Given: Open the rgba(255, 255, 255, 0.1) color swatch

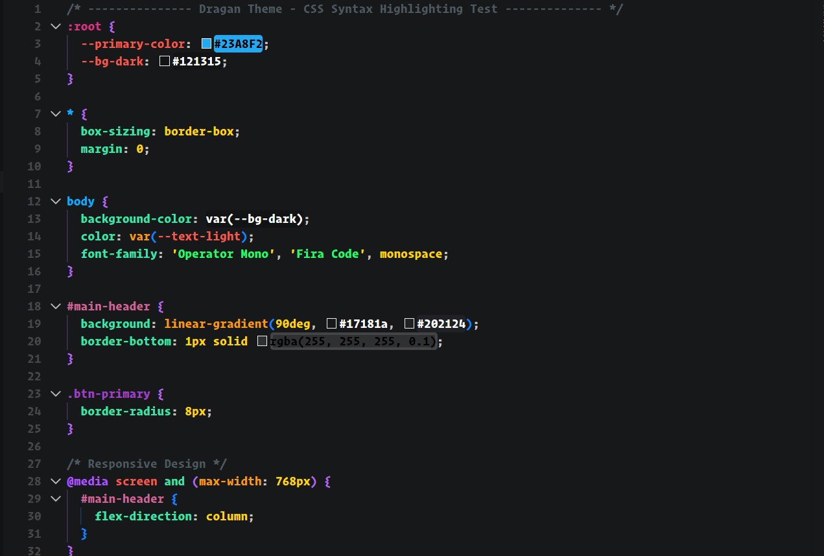Looking at the screenshot, I should point(262,342).
